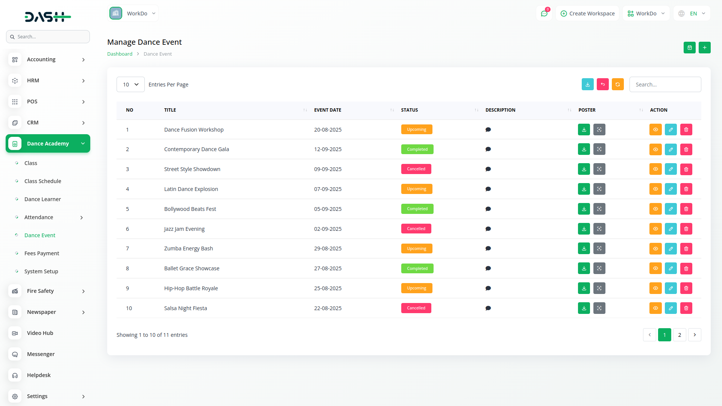Go to the Dashboard breadcrumb link
722x406 pixels.
[120, 54]
